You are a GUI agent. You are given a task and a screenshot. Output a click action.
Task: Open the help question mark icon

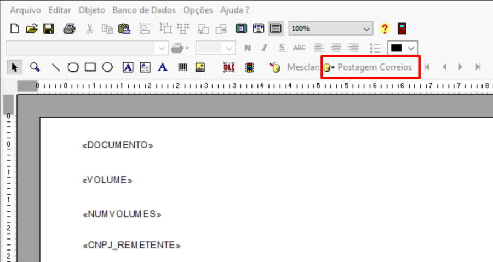pos(384,28)
